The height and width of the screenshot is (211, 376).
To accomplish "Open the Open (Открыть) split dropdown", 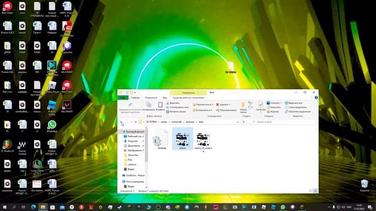I will point(274,103).
